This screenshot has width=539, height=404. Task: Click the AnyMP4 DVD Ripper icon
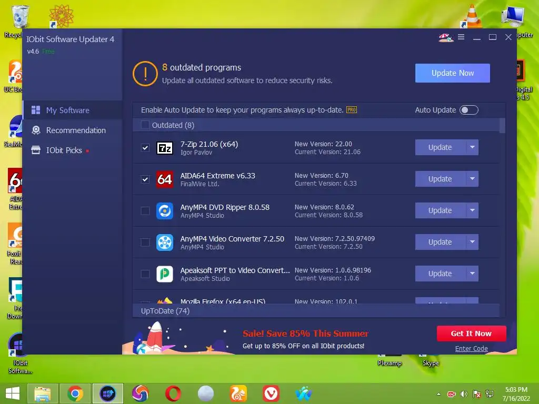pyautogui.click(x=165, y=211)
